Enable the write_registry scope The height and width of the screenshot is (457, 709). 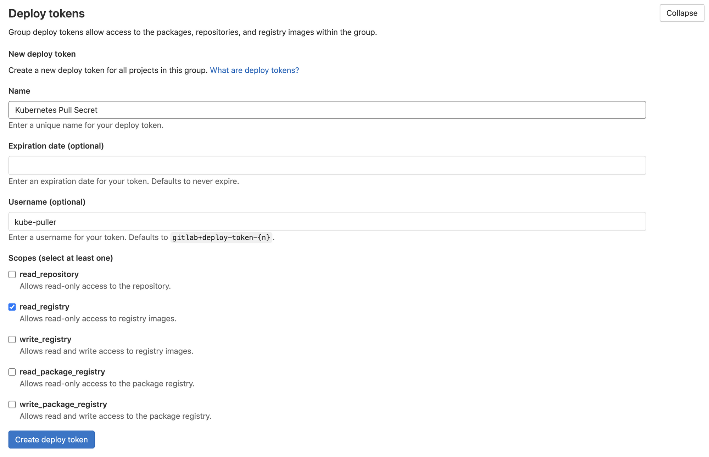(12, 339)
